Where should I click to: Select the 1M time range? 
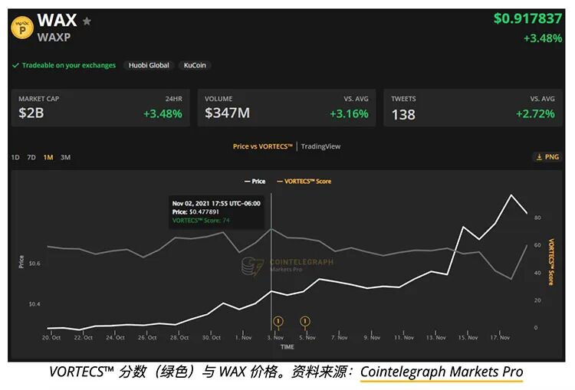coord(48,157)
